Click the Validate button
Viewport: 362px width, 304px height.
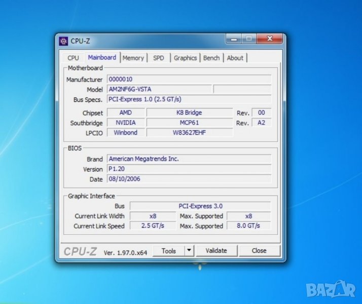216,250
